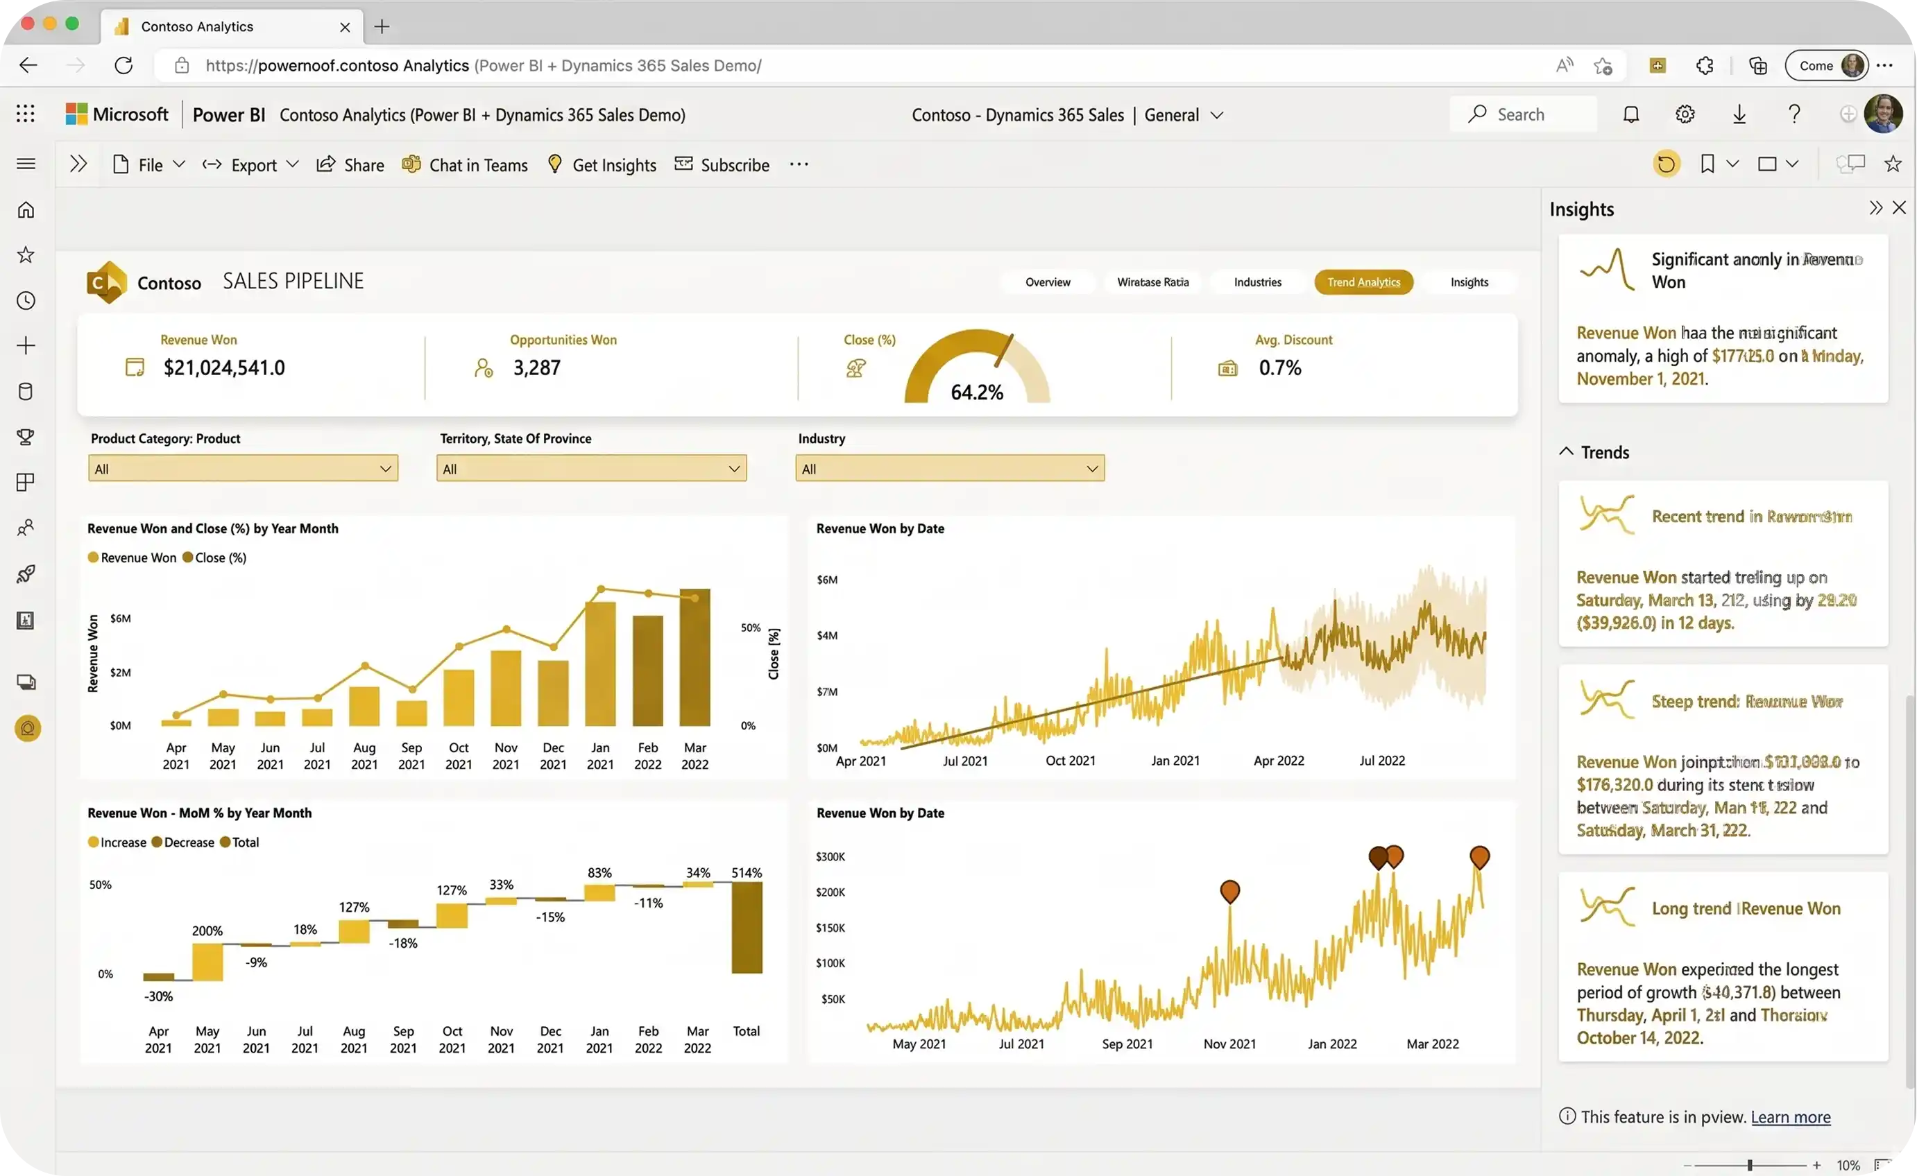Click the view rectangle icon in toolbar
The height and width of the screenshot is (1176, 1917).
tap(1767, 164)
